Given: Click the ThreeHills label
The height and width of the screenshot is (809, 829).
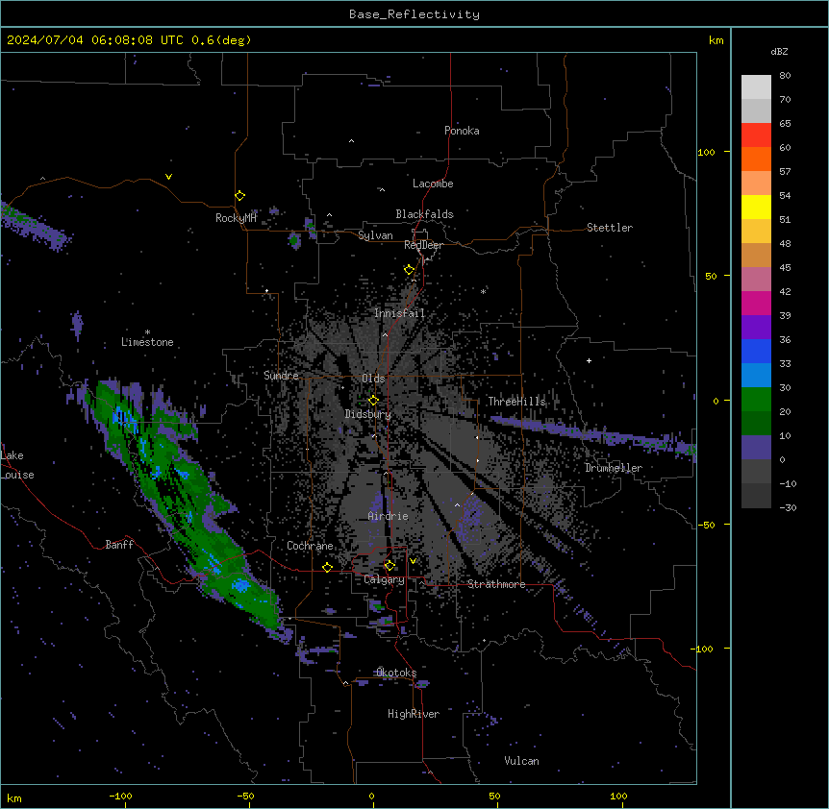Looking at the screenshot, I should [x=516, y=402].
